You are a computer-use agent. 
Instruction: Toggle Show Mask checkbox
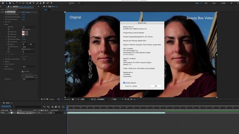tap(23, 29)
